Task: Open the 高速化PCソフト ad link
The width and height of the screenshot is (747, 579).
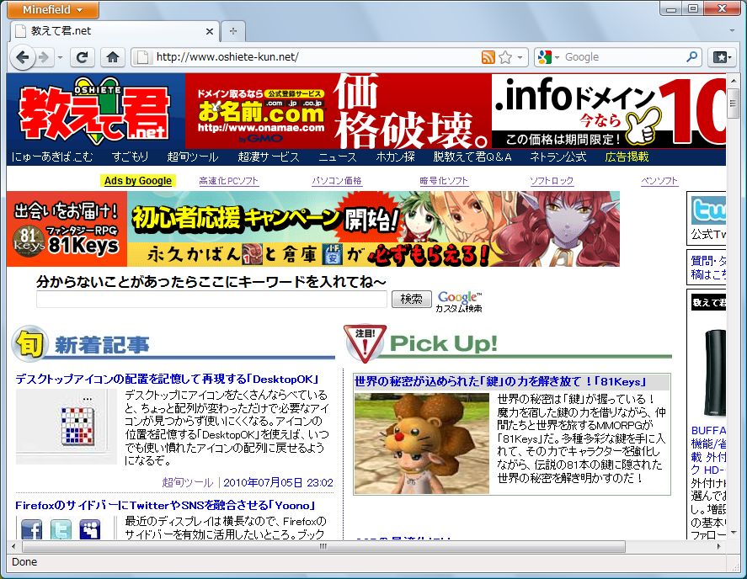Action: click(229, 181)
